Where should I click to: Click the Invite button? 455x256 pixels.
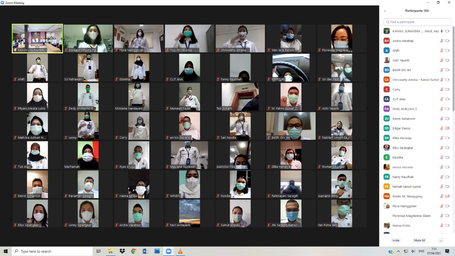(x=396, y=241)
